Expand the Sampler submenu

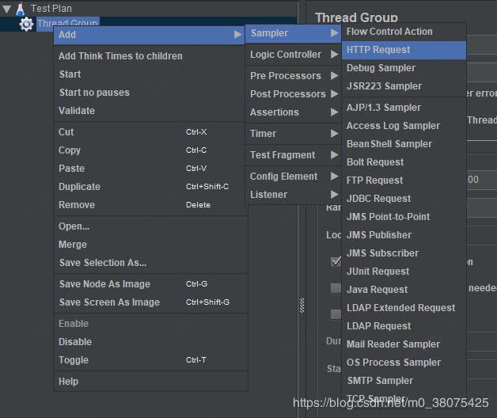(x=293, y=33)
